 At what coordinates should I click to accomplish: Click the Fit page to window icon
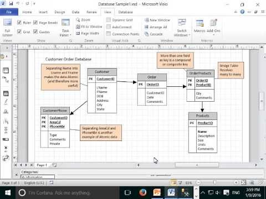[x=243, y=183]
